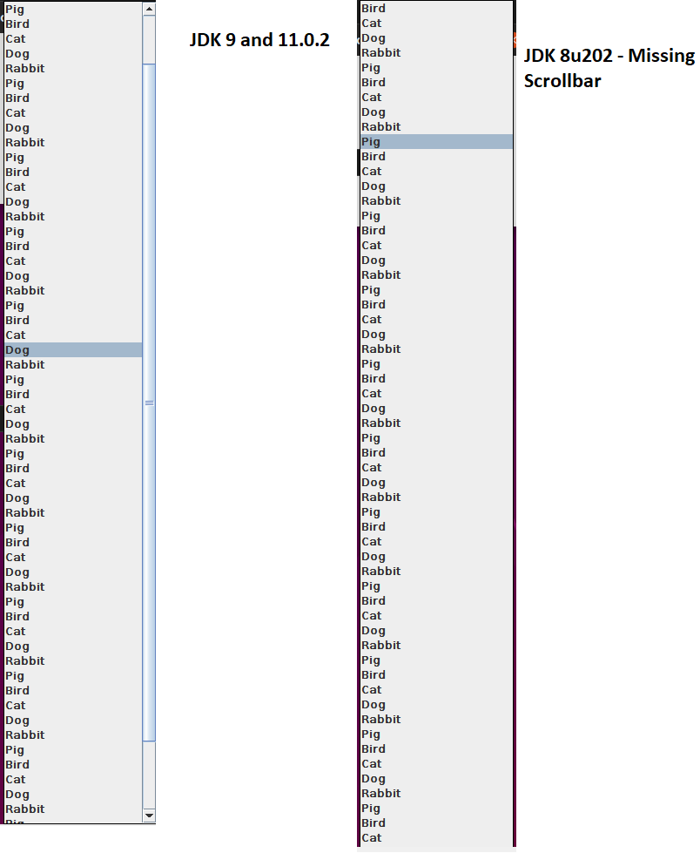Screen dimensions: 700x853
Task: Click scrollbar track below the thumb in left list
Action: [x=149, y=775]
